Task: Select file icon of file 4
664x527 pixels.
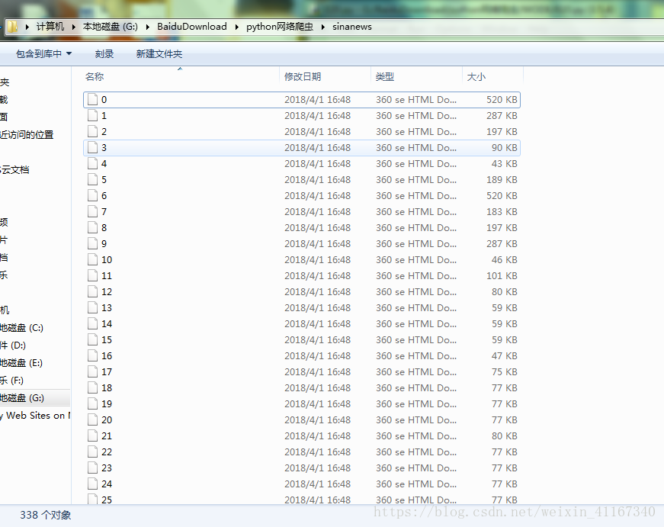Action: tap(92, 163)
